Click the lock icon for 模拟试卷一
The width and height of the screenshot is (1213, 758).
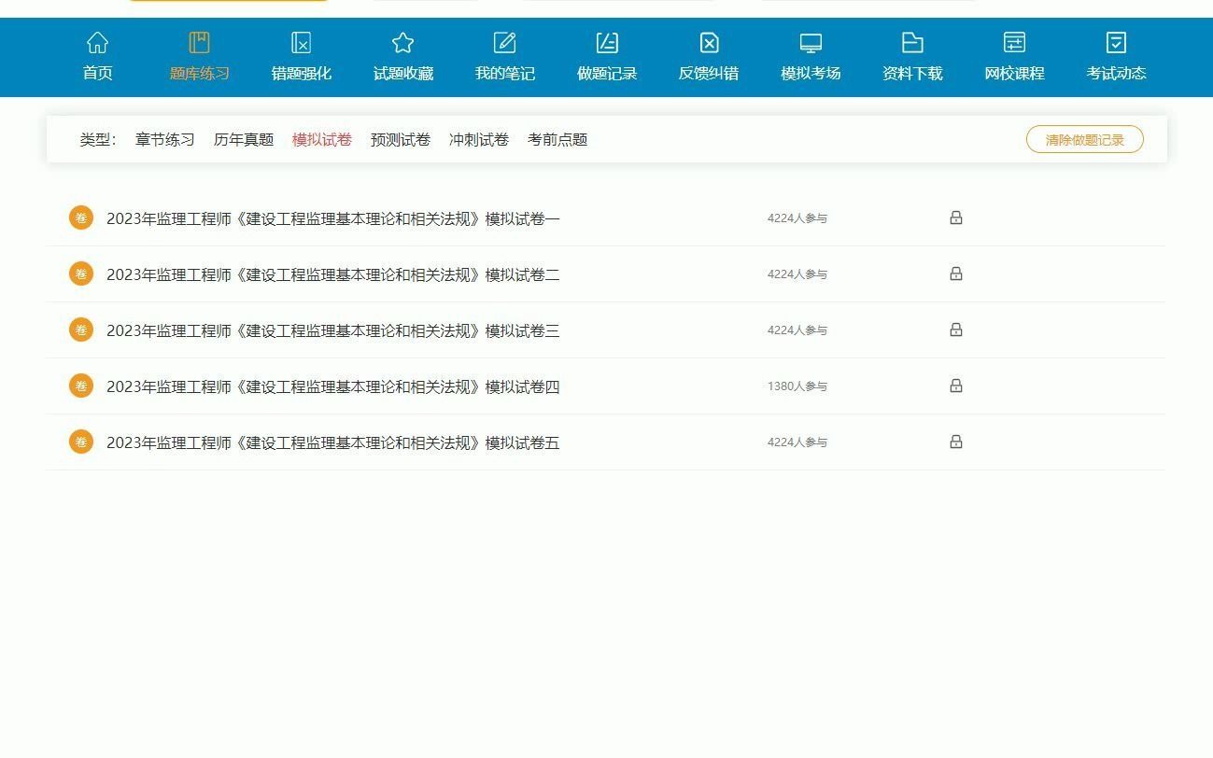click(956, 218)
